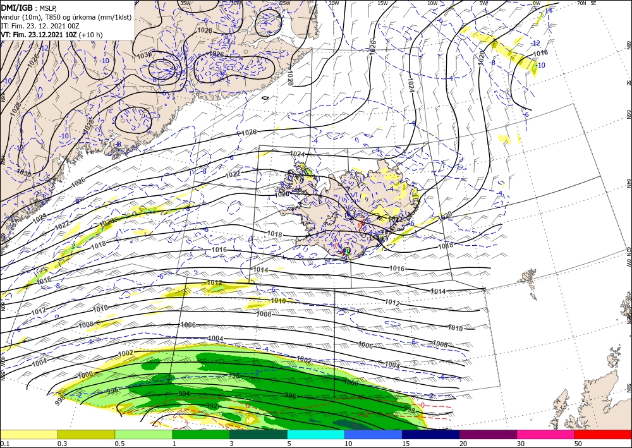632x448 pixels.
Task: Choose the navy 15–20 legend swatch
Action: tap(431, 435)
